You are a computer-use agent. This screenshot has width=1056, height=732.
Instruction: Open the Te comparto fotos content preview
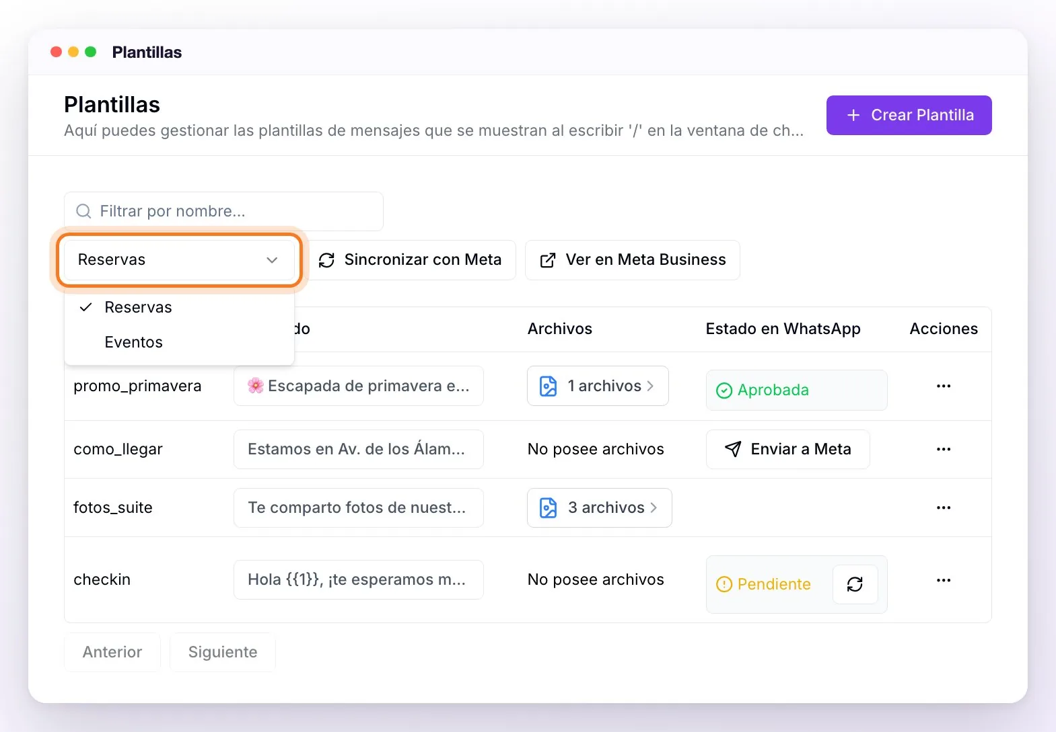tap(359, 507)
